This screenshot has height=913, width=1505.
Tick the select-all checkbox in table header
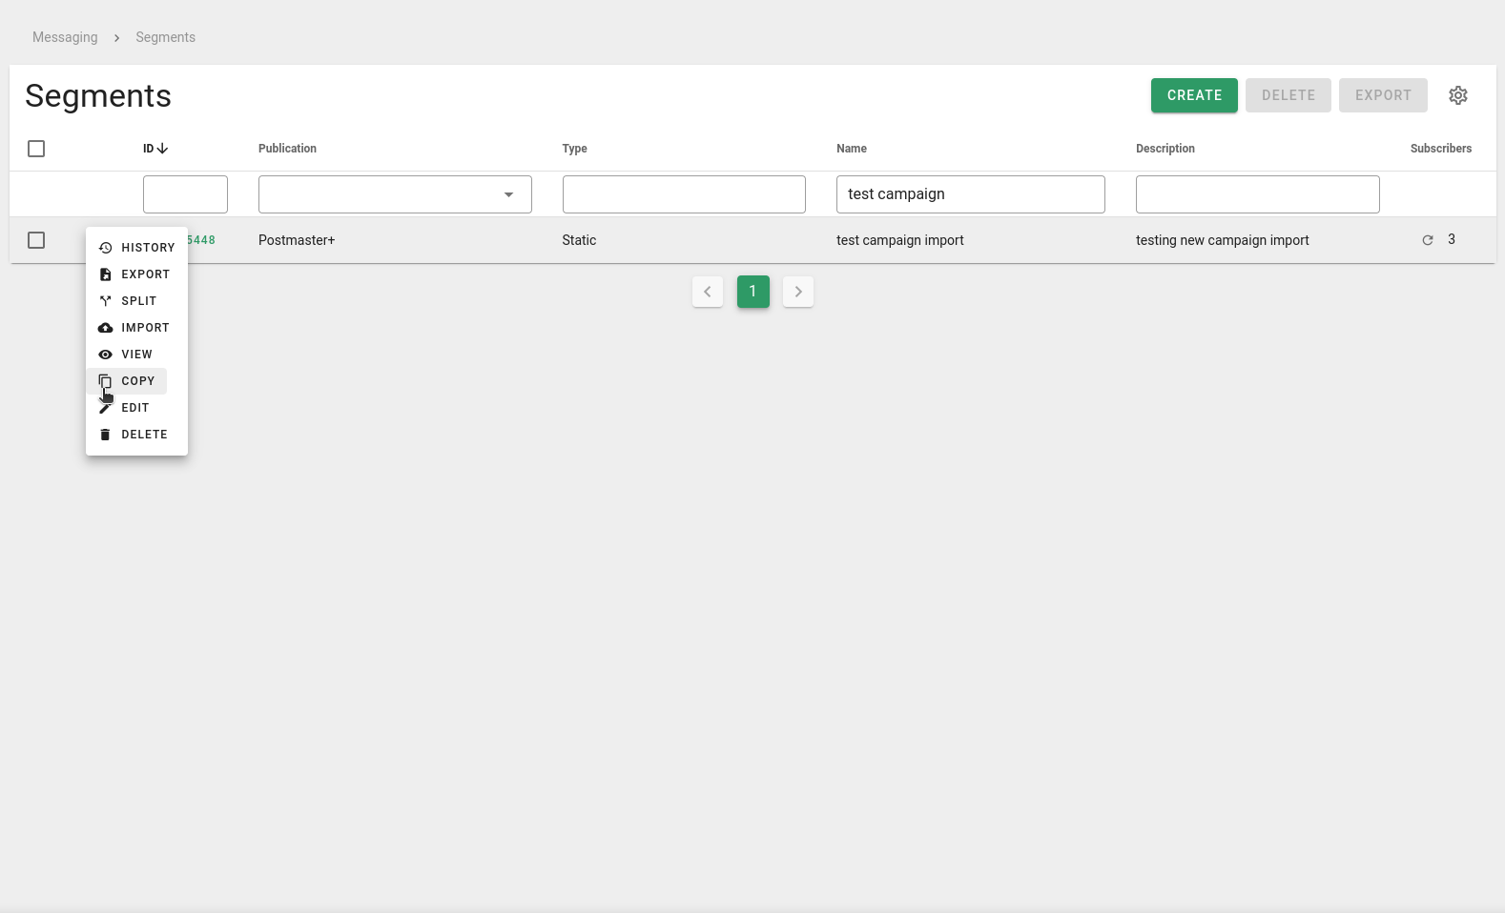coord(36,149)
